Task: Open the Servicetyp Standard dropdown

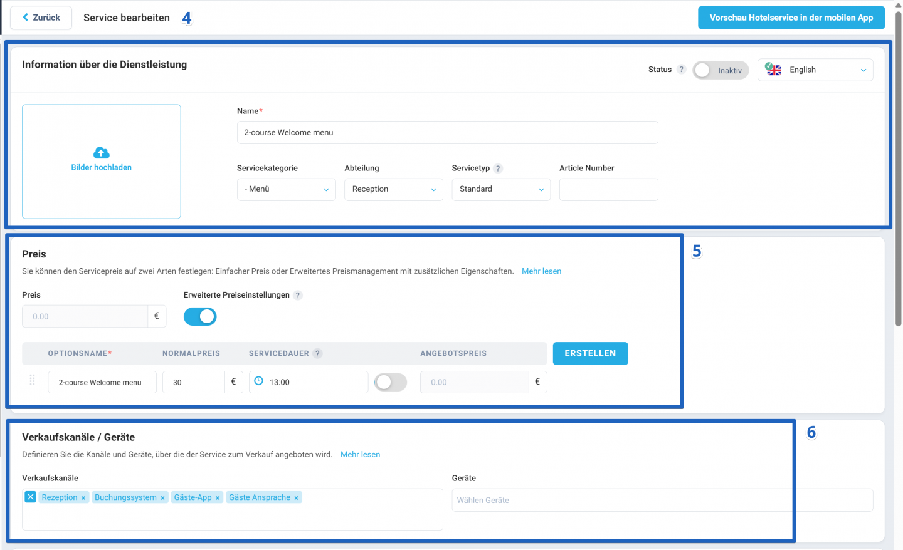Action: tap(501, 190)
